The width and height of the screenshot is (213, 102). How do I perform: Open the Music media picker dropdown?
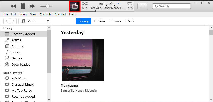pos(34,21)
